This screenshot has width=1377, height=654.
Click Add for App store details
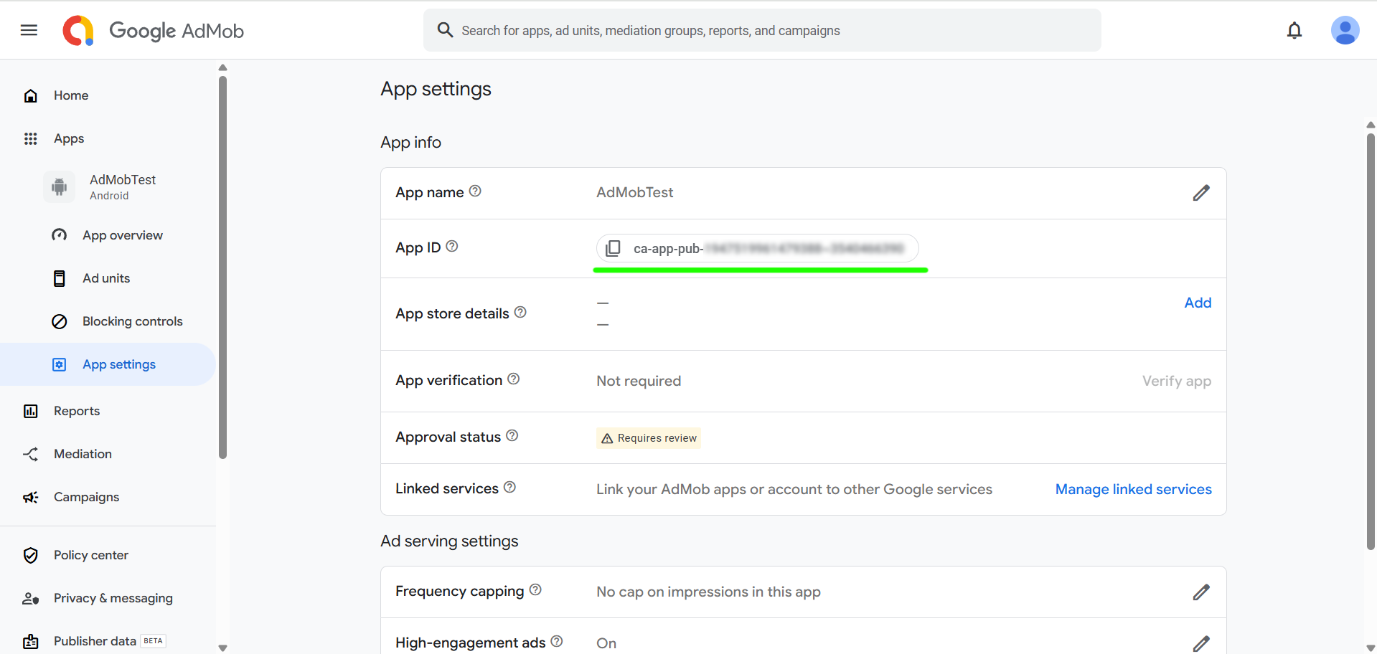coord(1197,303)
